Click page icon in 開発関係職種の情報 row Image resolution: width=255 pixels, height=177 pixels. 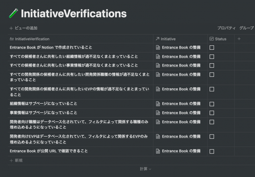pyautogui.click(x=158, y=74)
